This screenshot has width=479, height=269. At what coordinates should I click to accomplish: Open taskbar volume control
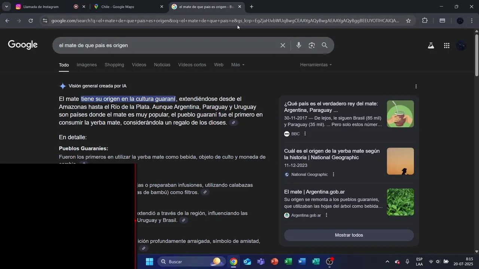click(438, 262)
